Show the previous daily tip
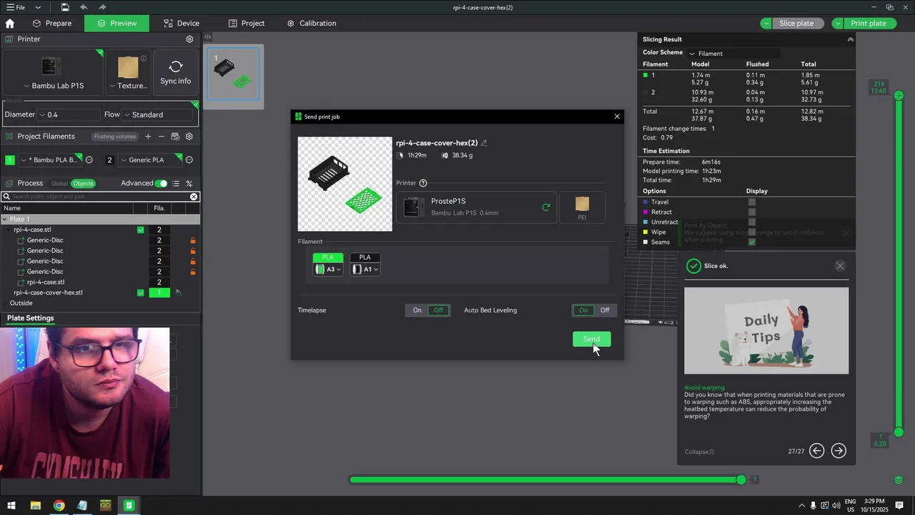 click(817, 451)
